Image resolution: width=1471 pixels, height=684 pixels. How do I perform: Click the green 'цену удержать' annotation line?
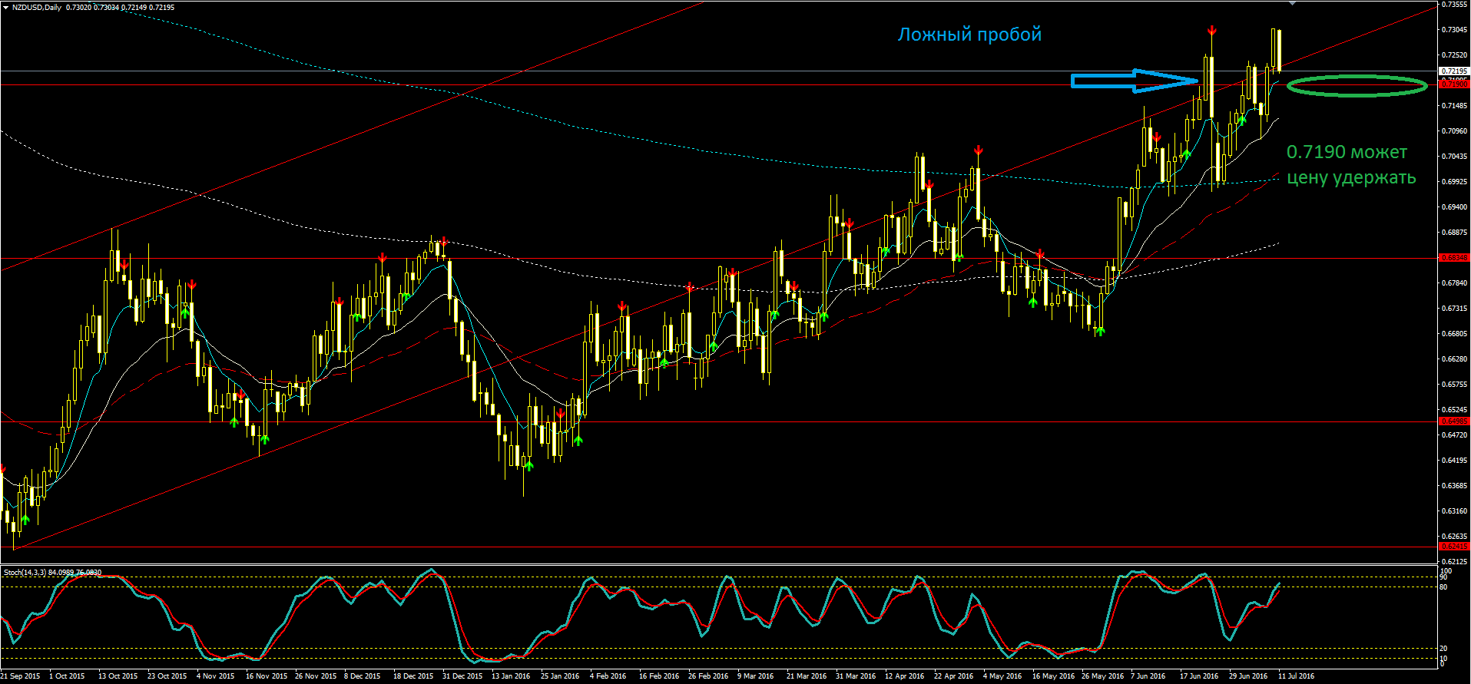click(1351, 178)
